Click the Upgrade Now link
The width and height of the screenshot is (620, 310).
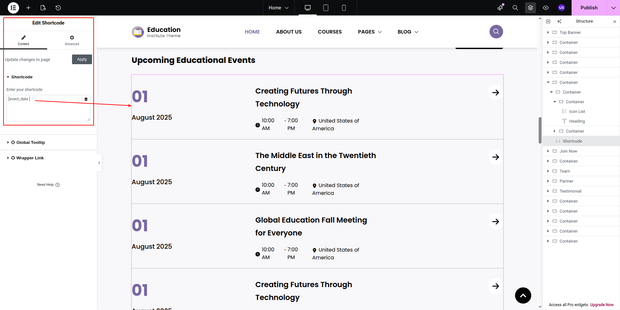pyautogui.click(x=602, y=305)
